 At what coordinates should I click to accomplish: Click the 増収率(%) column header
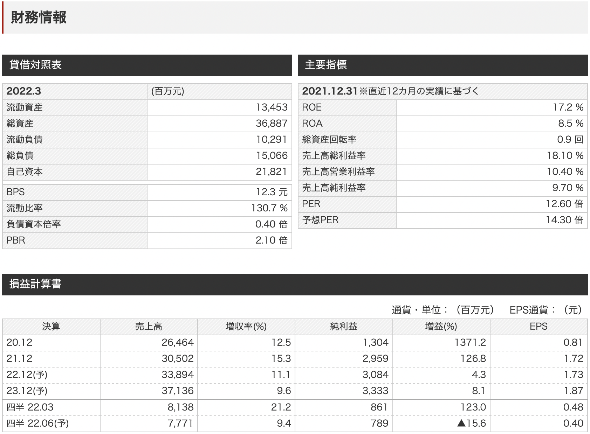pyautogui.click(x=246, y=327)
